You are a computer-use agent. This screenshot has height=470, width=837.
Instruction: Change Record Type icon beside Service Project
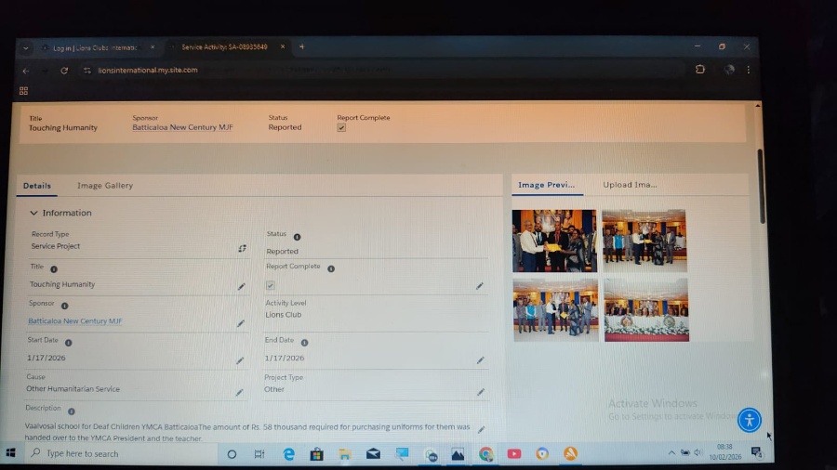243,248
